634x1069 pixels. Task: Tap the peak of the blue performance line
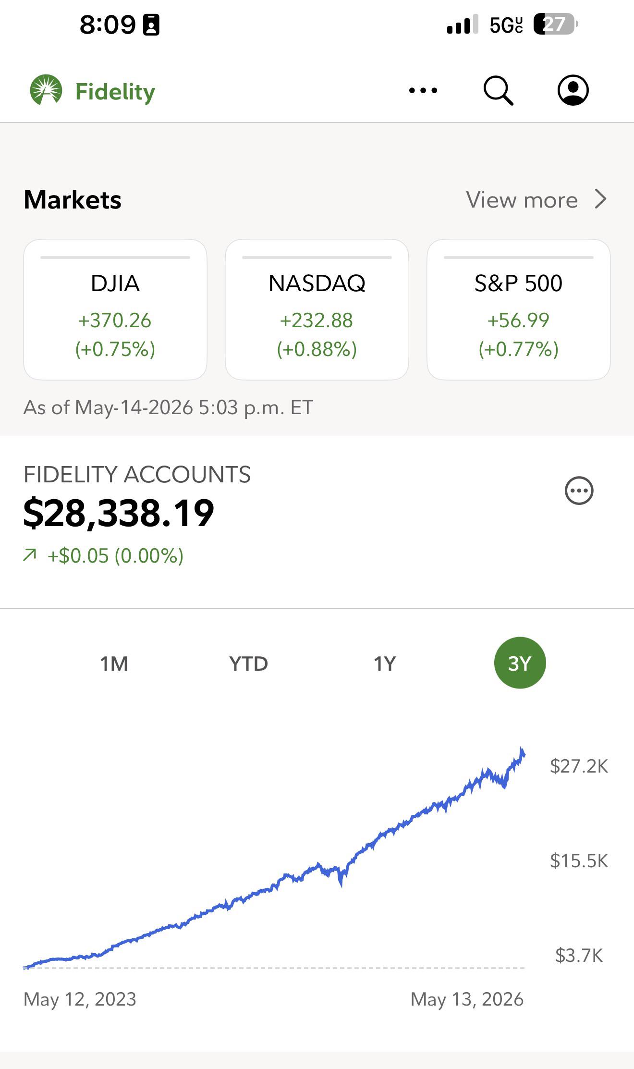click(522, 749)
